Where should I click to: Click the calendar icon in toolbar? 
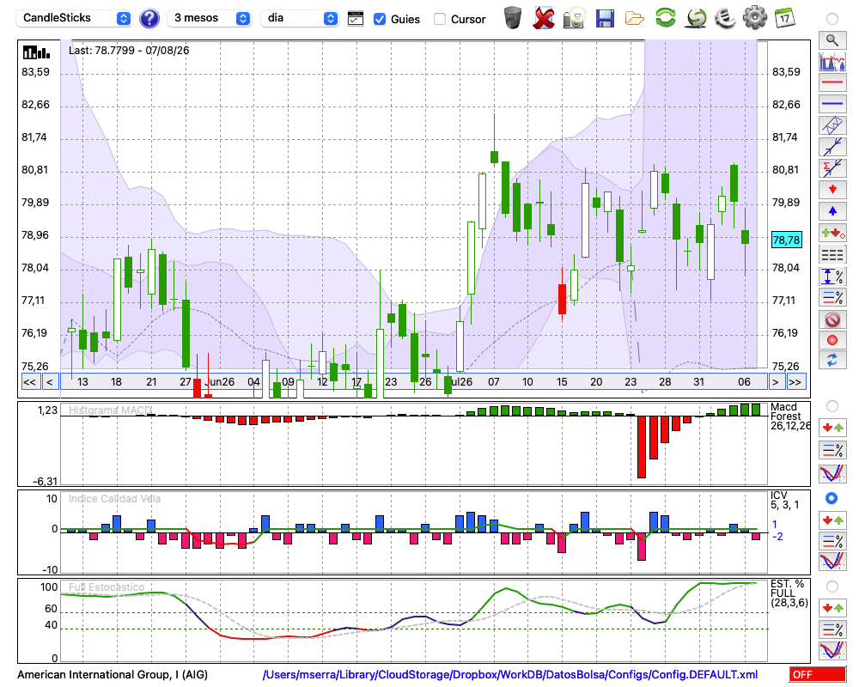point(784,18)
